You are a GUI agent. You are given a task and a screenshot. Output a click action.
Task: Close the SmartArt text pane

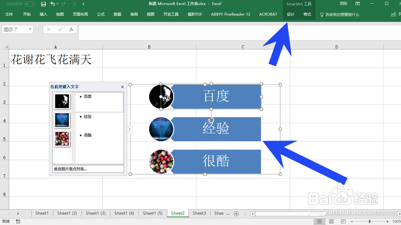122,87
